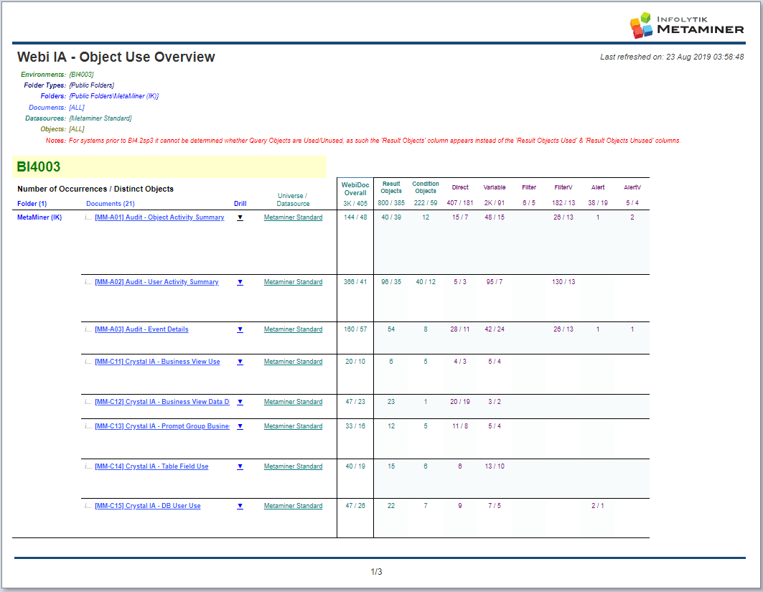Viewport: 763px width, 592px height.
Task: Open drill arrow for MM-C14 row
Action: pos(240,466)
